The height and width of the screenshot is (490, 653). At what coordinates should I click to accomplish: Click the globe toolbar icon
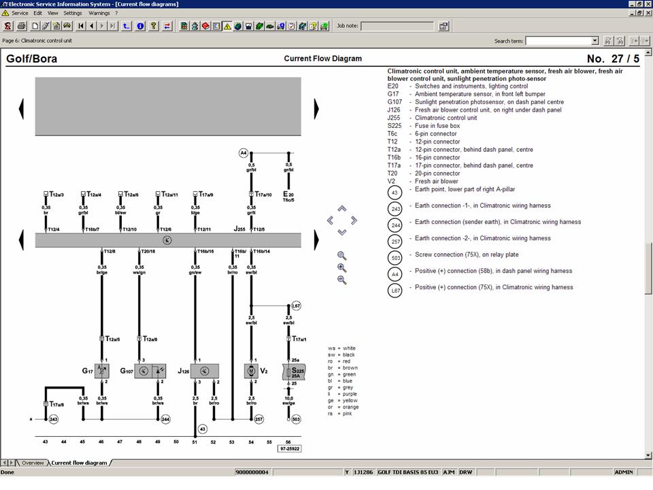click(238, 26)
